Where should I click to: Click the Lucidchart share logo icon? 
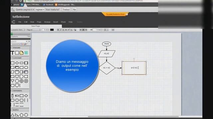(x=13, y=22)
